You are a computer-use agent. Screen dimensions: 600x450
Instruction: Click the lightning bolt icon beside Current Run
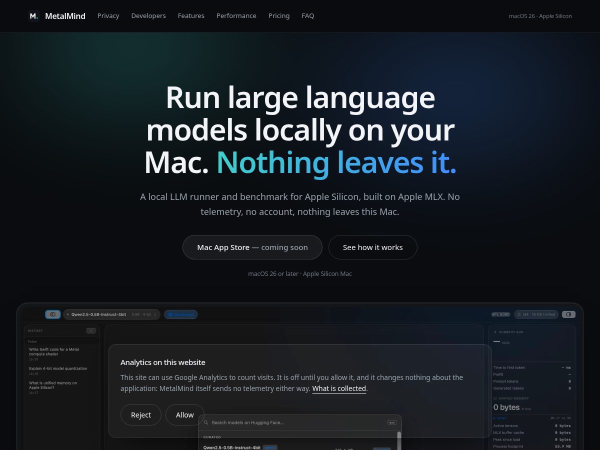point(495,332)
